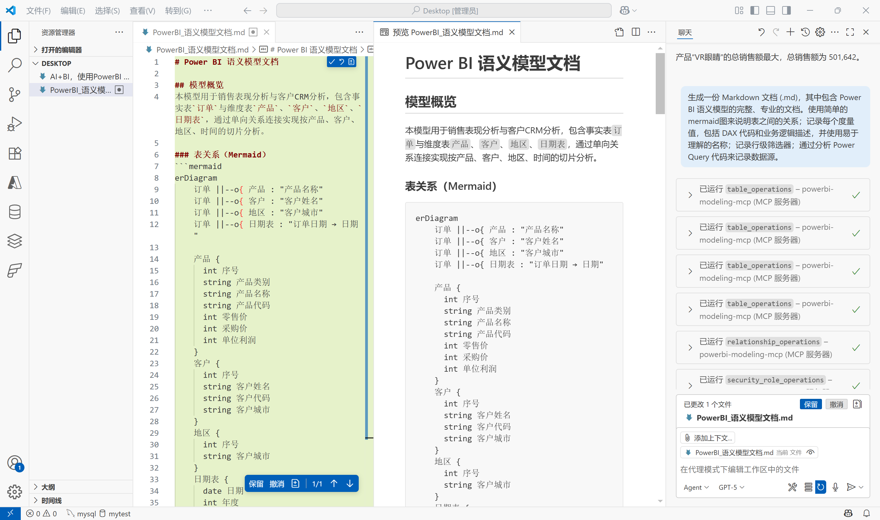The height and width of the screenshot is (520, 880).
Task: Toggle eye icon on current file context
Action: [810, 452]
